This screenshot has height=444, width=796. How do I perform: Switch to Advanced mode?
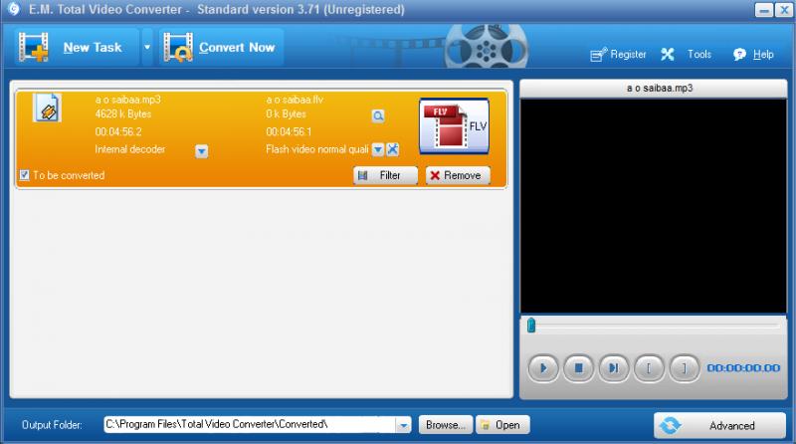tap(719, 425)
